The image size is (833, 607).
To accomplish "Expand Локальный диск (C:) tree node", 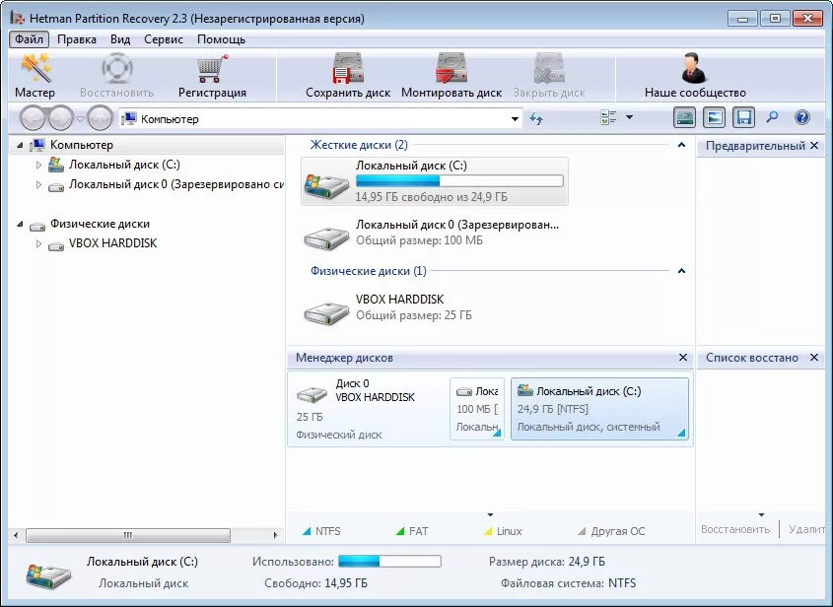I will coord(38,166).
